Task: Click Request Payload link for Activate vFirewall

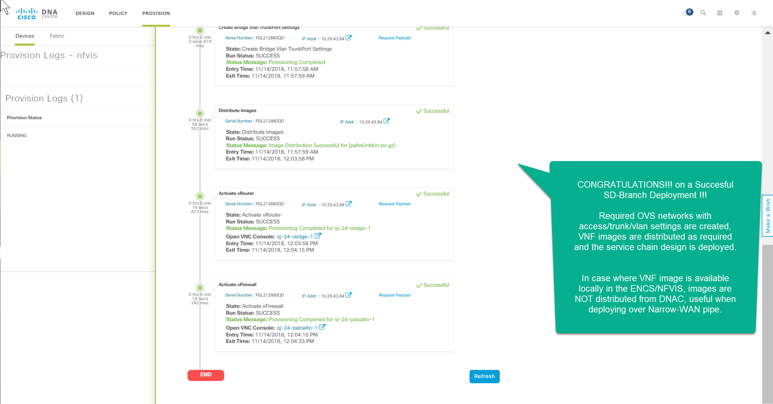Action: (394, 295)
